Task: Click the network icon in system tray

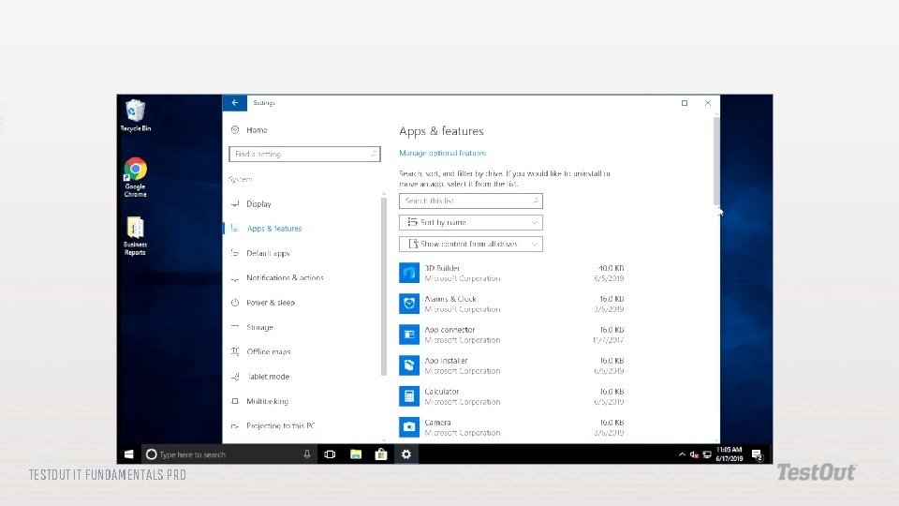Action: [707, 455]
